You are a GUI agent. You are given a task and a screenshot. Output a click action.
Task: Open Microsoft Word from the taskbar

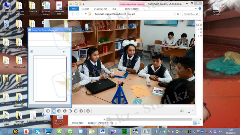[103, 131]
